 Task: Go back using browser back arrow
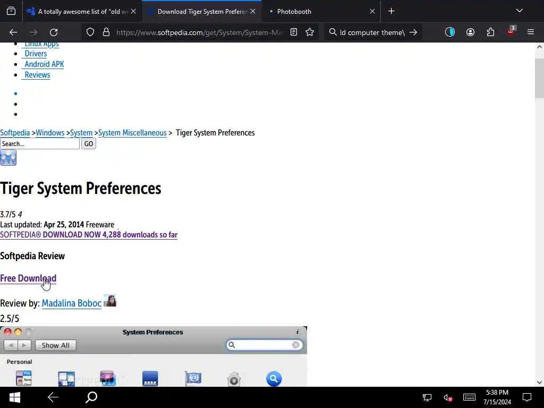coord(13,32)
